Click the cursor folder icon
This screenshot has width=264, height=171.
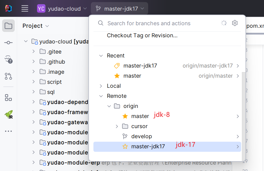(x=125, y=126)
